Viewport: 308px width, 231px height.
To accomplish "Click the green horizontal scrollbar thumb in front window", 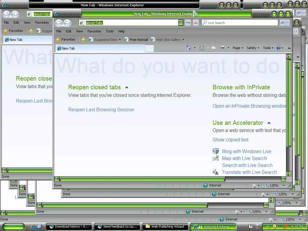I will click(x=142, y=179).
